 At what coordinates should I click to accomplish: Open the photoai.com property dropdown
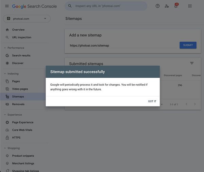click(27, 19)
